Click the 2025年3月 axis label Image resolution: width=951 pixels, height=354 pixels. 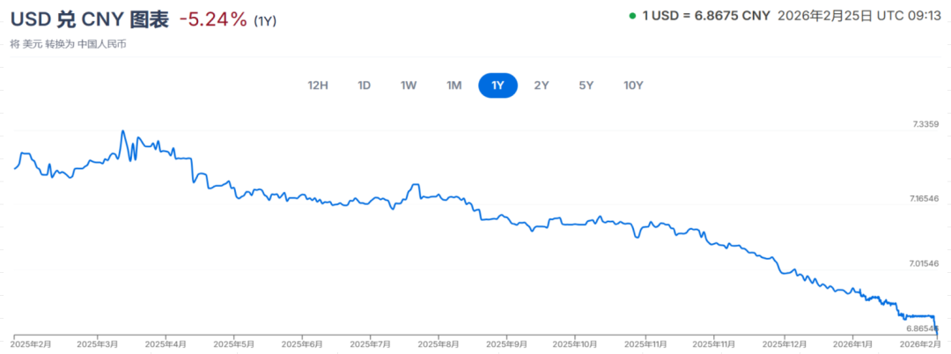tap(96, 345)
